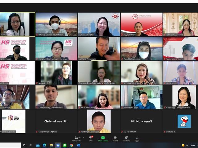Click the name label 'Natthanai Prasannam'

click(87, 59)
